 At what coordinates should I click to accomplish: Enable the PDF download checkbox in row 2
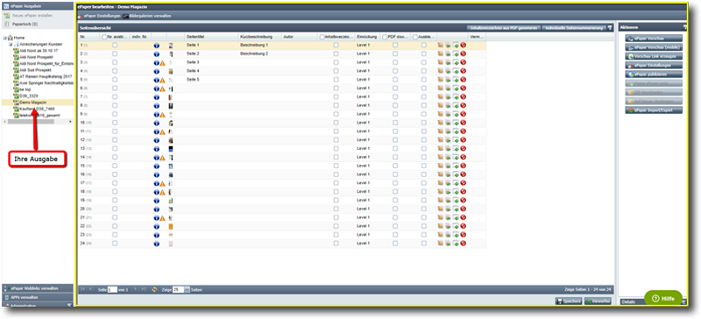pyautogui.click(x=395, y=53)
